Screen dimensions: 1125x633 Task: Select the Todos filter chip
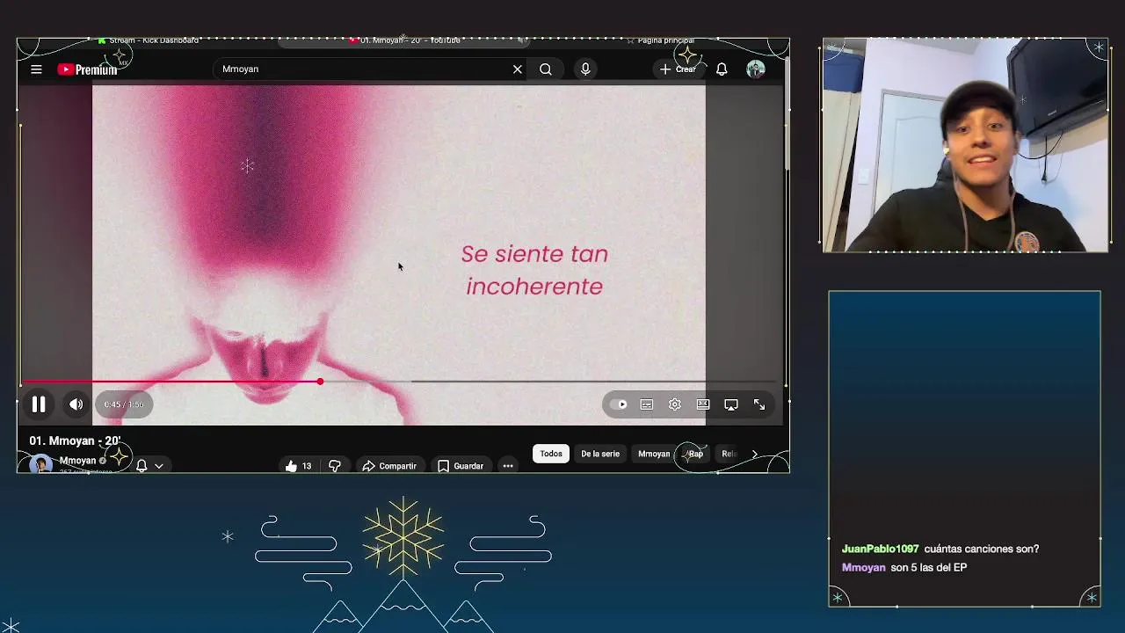(551, 454)
